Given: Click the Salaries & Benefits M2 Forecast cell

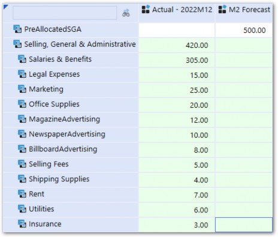Looking at the screenshot, I should pos(244,60).
